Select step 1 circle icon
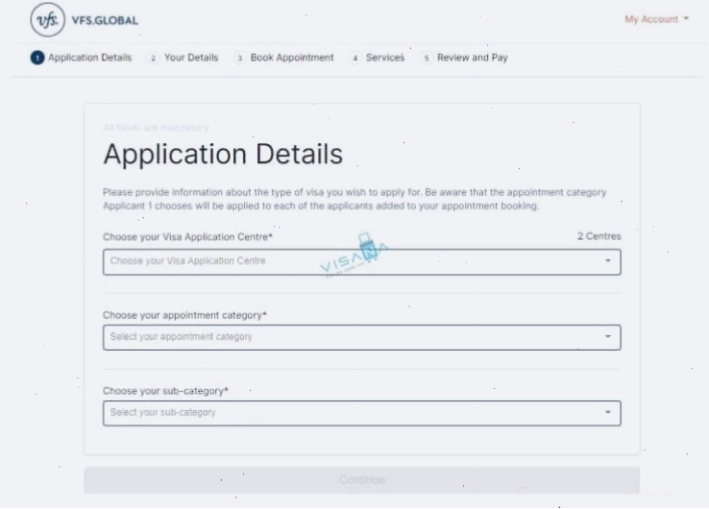Image resolution: width=709 pixels, height=509 pixels. (x=37, y=58)
